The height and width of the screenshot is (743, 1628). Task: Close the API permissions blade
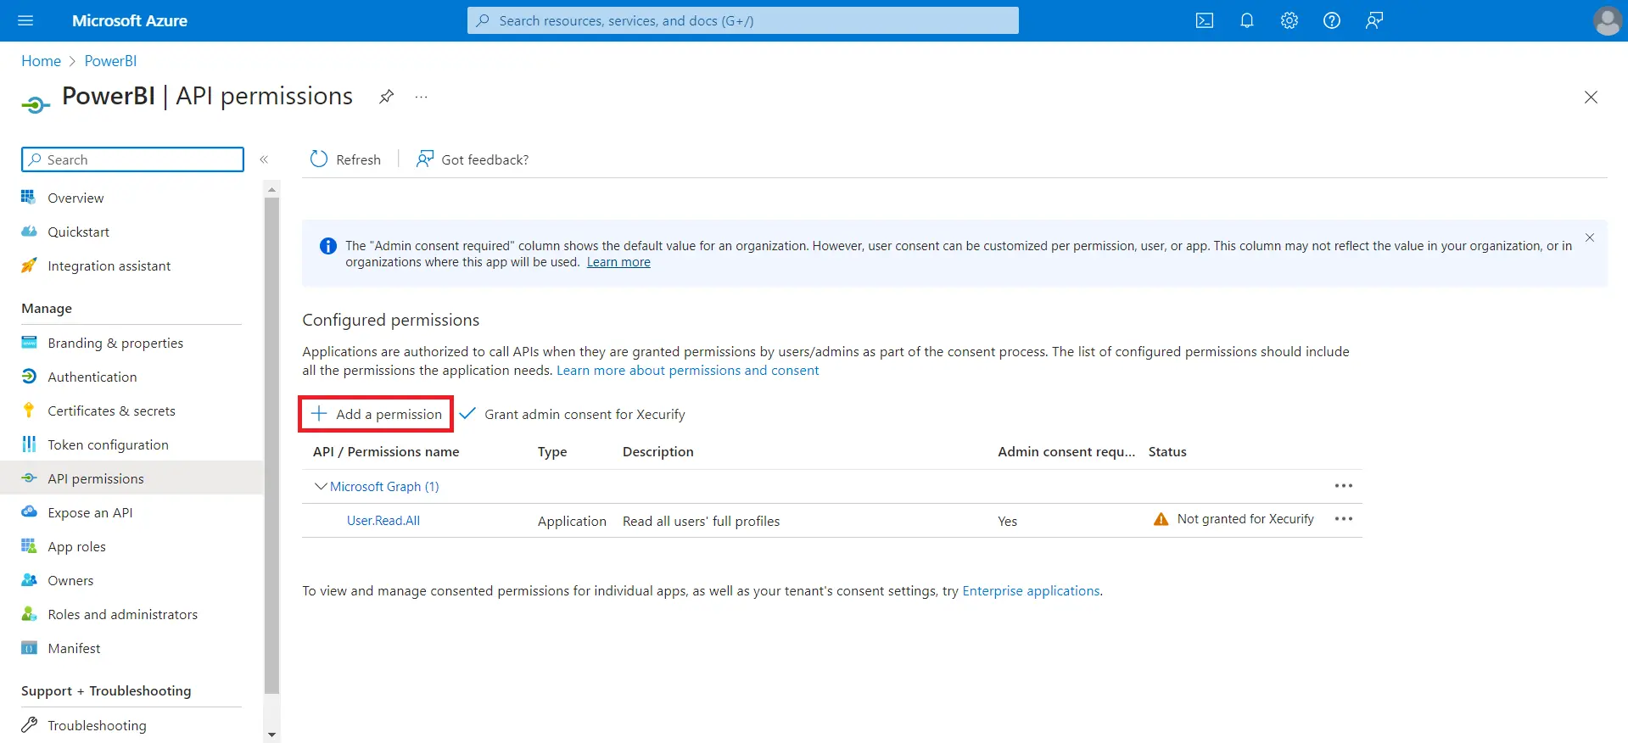coord(1591,98)
